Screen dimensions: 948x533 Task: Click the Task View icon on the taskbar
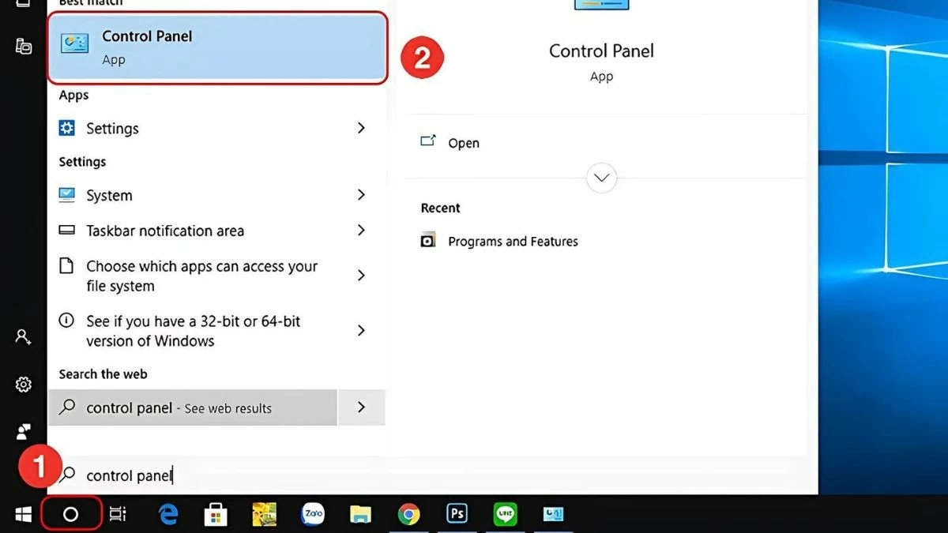point(118,514)
